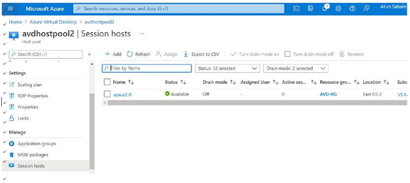Select all session hosts header checkbox
Viewport: 410px width, 183px height.
point(107,82)
